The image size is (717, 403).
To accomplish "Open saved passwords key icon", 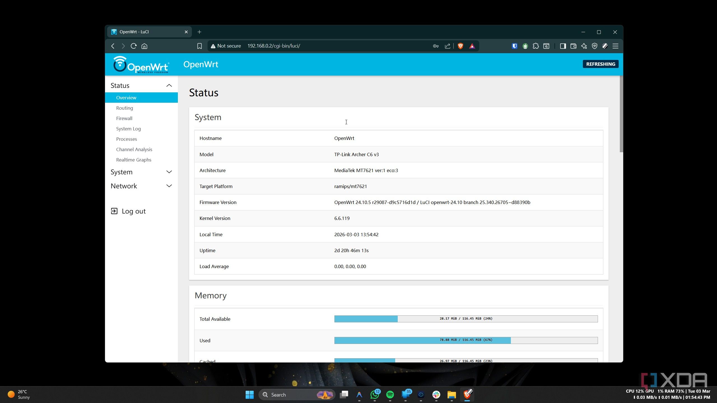I will pyautogui.click(x=436, y=46).
